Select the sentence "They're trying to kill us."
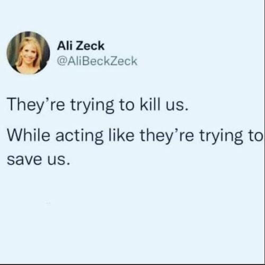This screenshot has height=265, width=265. [98, 105]
